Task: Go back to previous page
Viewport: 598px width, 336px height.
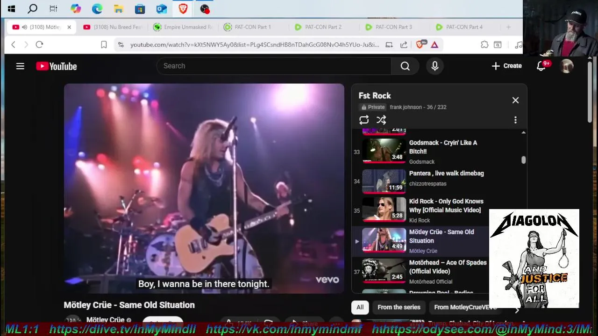Action: click(13, 45)
